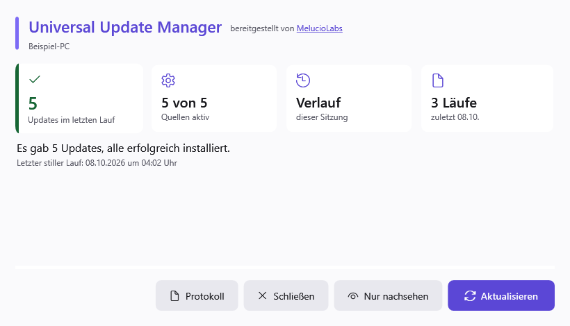
Task: Click the '5 von 5' value
Action: [x=184, y=103]
